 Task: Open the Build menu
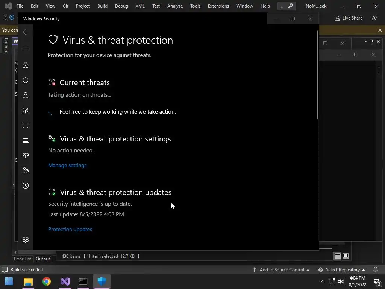(x=102, y=6)
